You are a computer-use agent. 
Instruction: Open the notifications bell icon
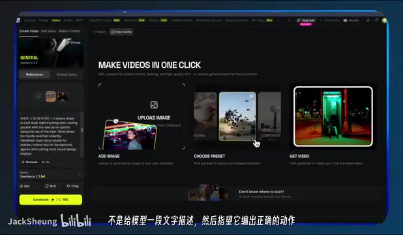point(290,20)
